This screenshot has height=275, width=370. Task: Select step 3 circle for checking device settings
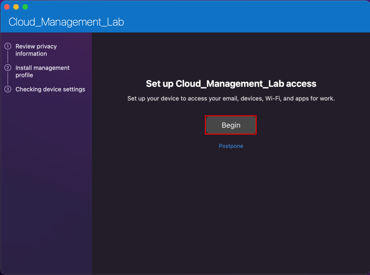coord(8,89)
